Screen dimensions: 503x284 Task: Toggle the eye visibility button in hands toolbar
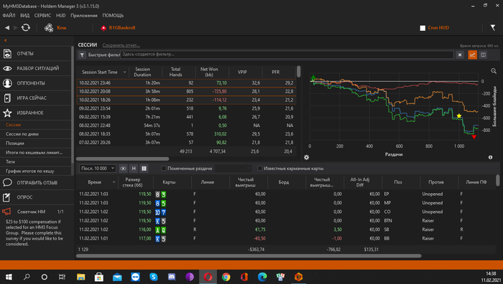coord(123,169)
